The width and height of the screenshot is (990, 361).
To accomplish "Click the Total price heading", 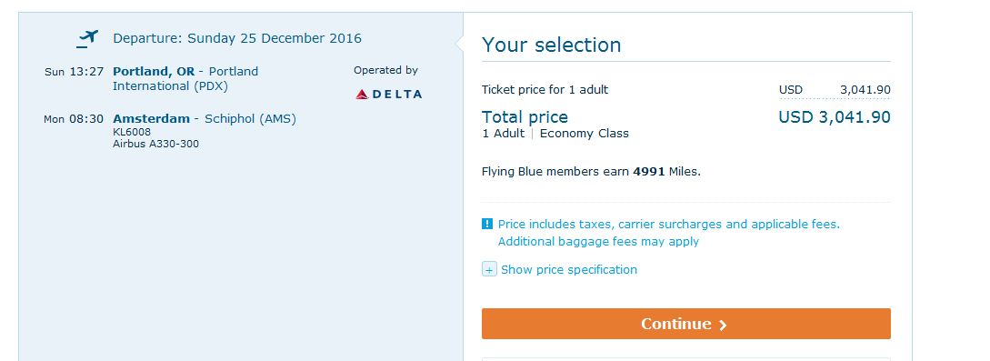I will [525, 117].
